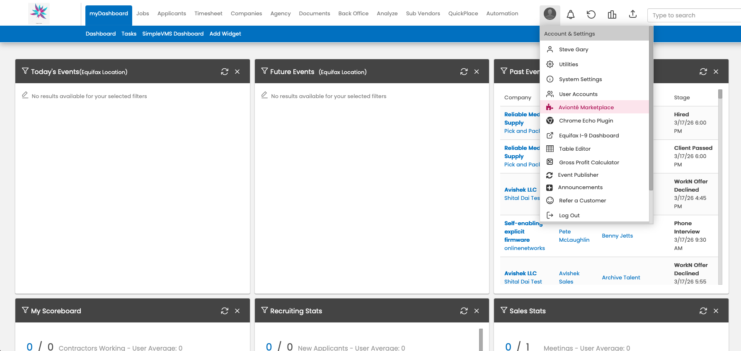Image resolution: width=741 pixels, height=351 pixels.
Task: Refresh the Sales Stats widget
Action: click(703, 311)
